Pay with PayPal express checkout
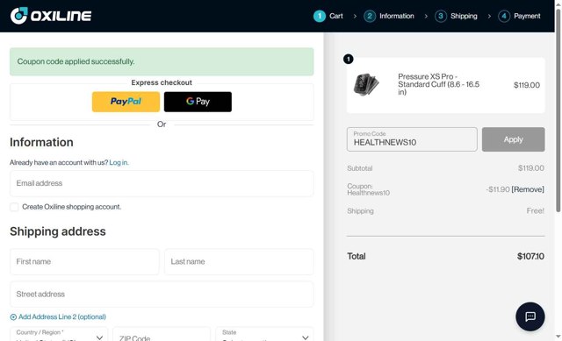Screen dimensions: 562x341 click(126, 102)
